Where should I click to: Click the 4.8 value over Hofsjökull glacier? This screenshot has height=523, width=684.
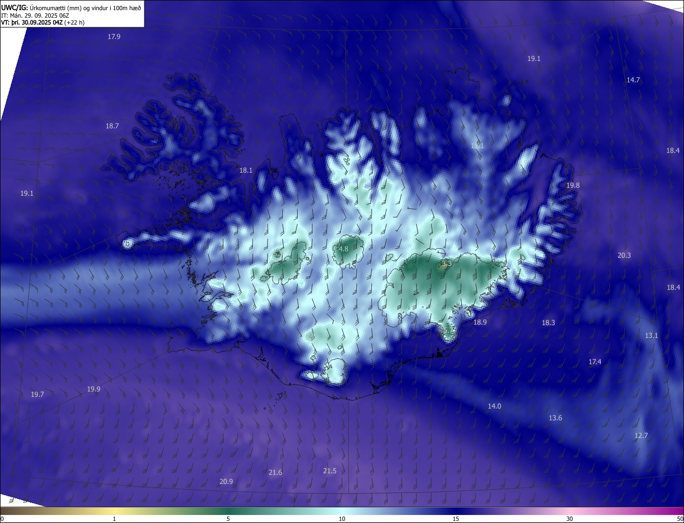(344, 249)
